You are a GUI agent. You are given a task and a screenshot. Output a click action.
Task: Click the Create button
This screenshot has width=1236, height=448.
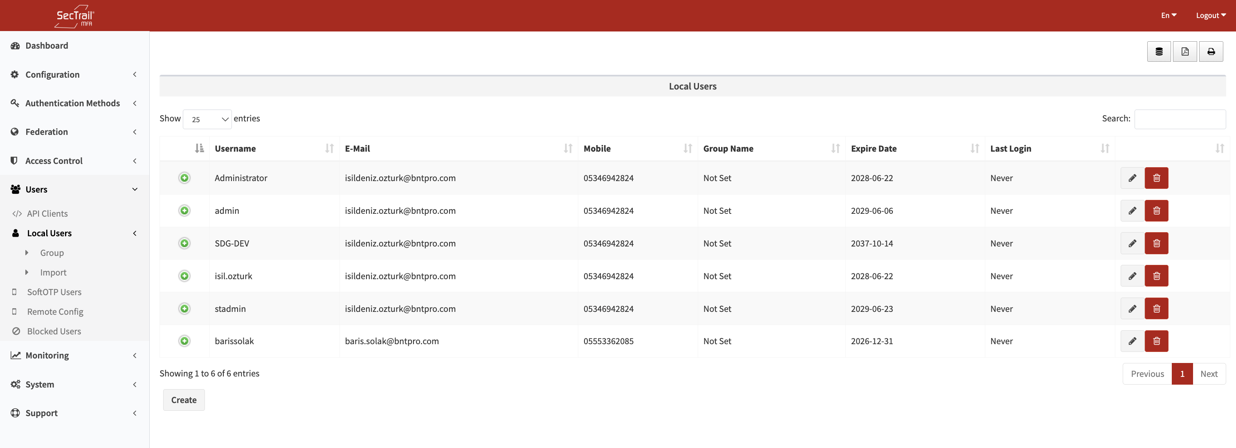184,399
